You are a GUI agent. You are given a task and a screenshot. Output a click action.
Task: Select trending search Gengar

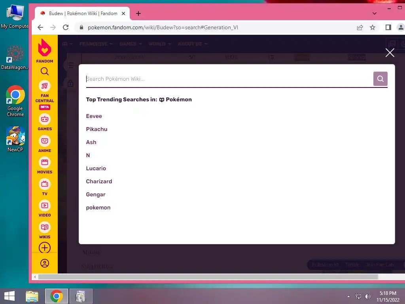96,194
